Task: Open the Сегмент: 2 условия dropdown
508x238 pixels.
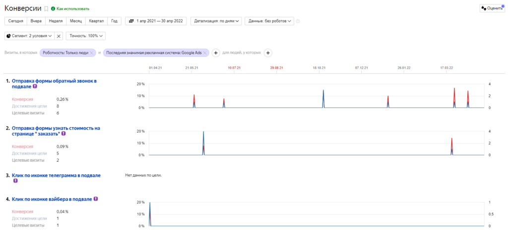Action: 29,36
